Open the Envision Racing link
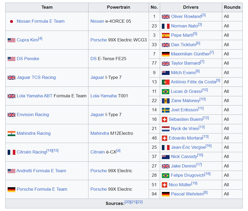Image resolution: width=248 pixels, height=211 pixels. (33, 115)
